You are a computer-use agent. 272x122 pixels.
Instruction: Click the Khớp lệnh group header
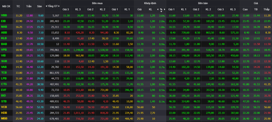click(x=150, y=3)
